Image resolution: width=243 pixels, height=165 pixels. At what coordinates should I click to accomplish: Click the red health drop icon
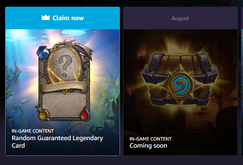point(85,114)
